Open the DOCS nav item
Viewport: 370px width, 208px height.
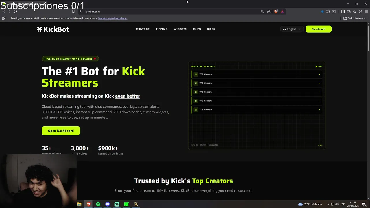[x=211, y=29]
